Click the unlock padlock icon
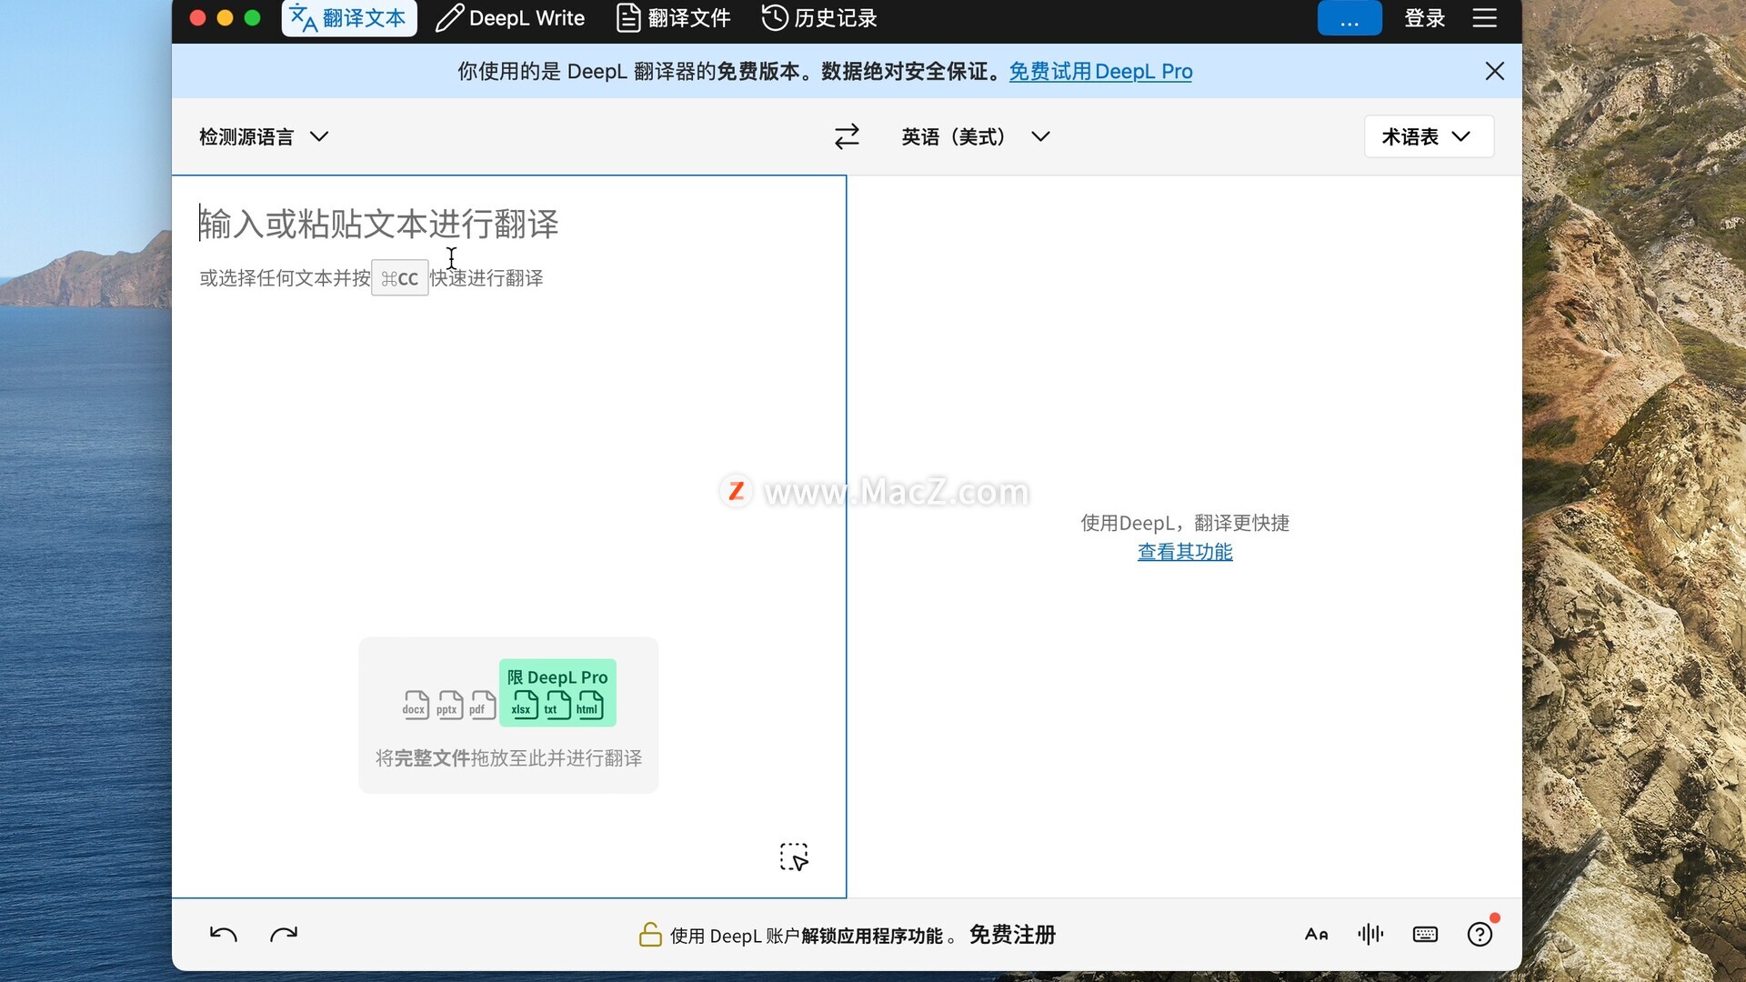The width and height of the screenshot is (1746, 982). coord(650,934)
